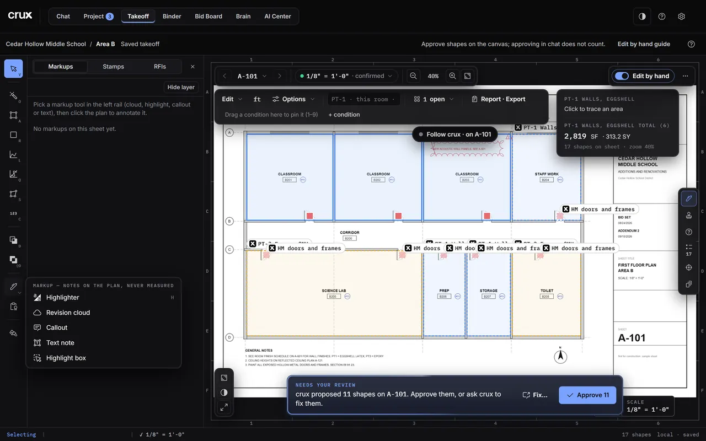This screenshot has width=706, height=441.
Task: Toggle the Follow crux on A-101 pill
Action: 454,134
